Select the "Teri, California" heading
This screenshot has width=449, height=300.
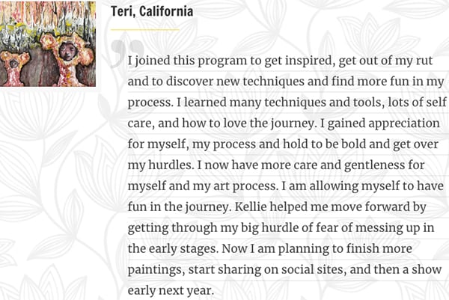pos(152,11)
